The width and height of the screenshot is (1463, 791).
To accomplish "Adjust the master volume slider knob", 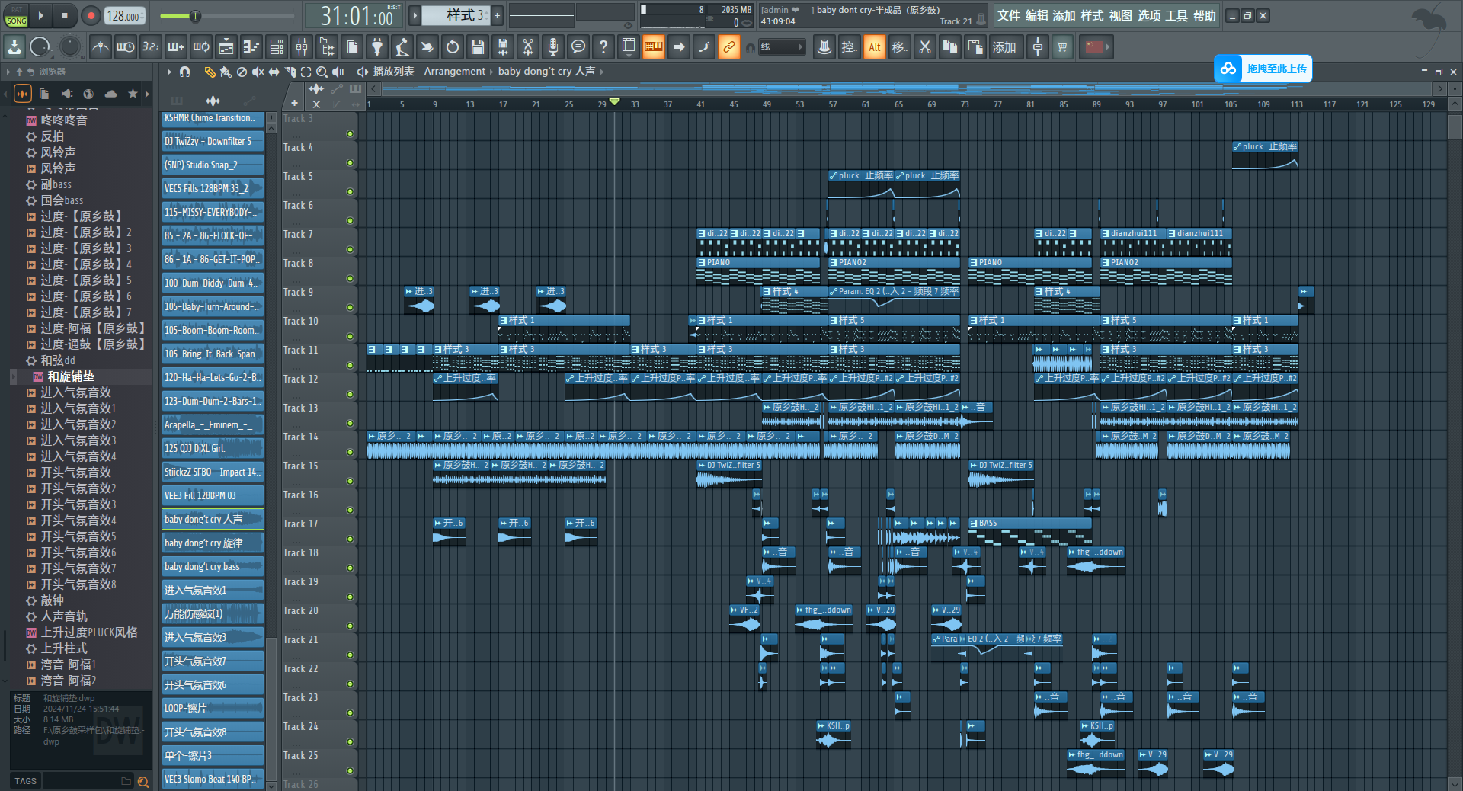I will [x=195, y=16].
